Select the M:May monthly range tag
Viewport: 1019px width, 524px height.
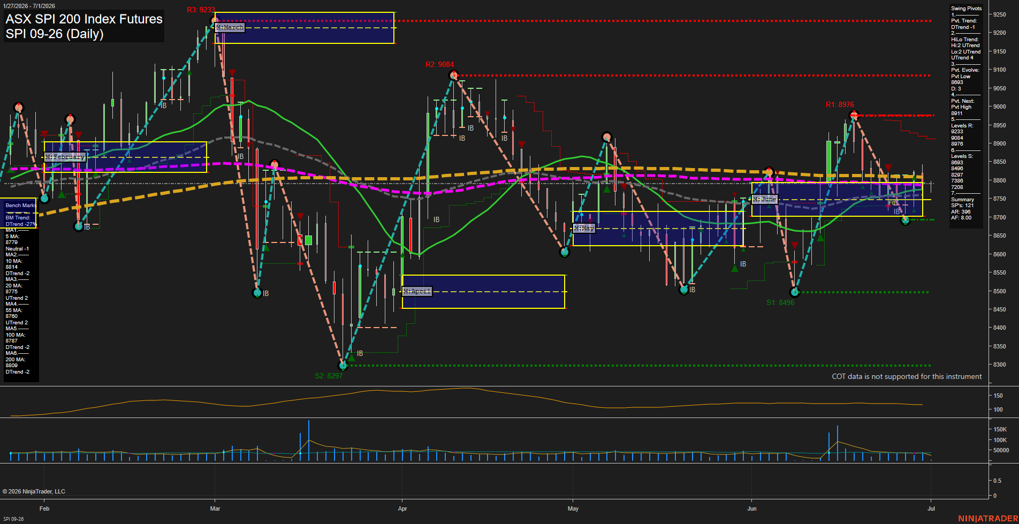click(584, 228)
